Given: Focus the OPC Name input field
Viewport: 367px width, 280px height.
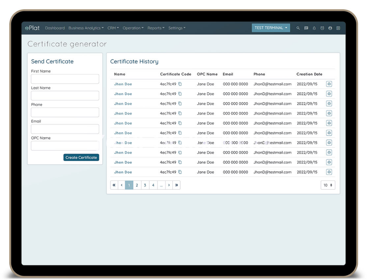Looking at the screenshot, I should tap(65, 146).
